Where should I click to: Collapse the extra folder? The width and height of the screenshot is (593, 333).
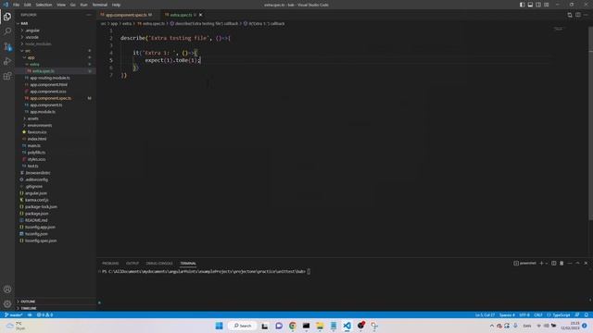(34, 64)
